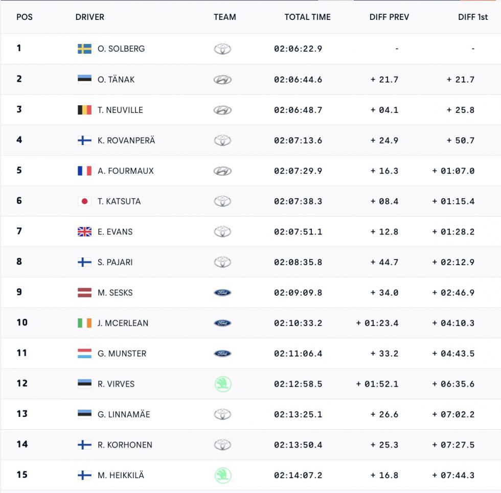Screen dimensions: 501x493
Task: Click the Ford logo in G. Munster's row
Action: [222, 354]
